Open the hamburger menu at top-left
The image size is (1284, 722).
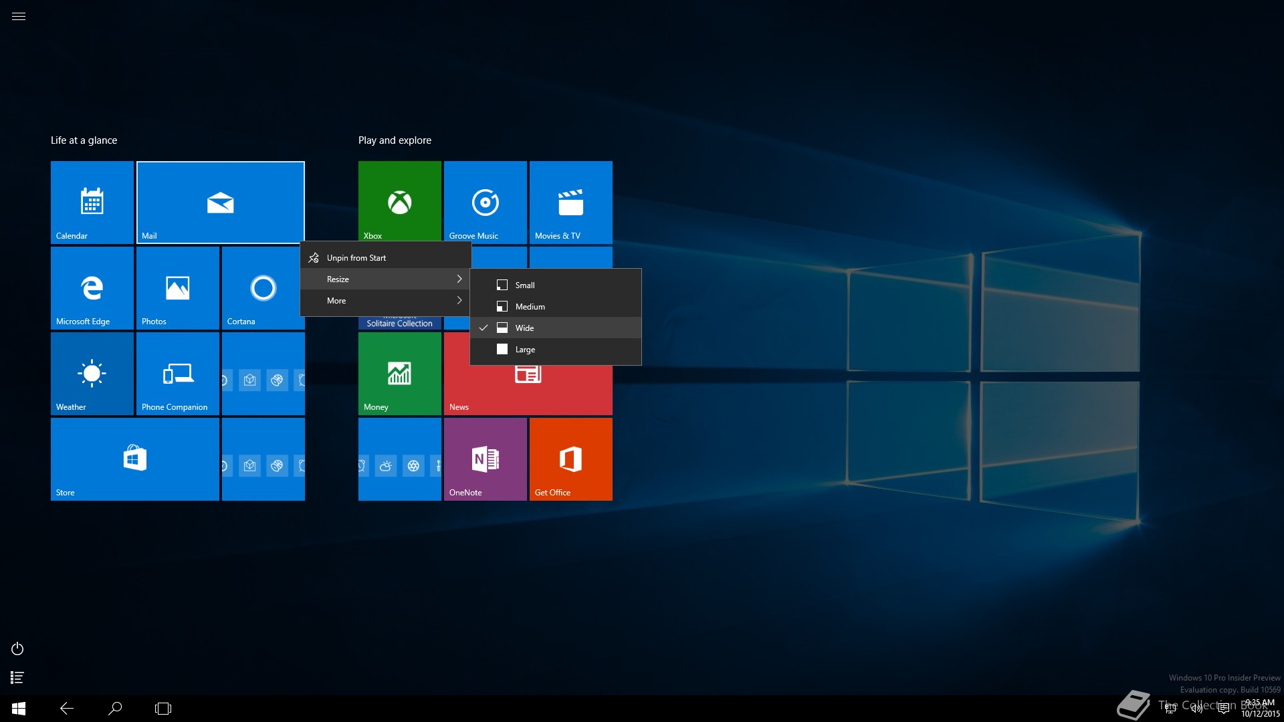(x=19, y=17)
